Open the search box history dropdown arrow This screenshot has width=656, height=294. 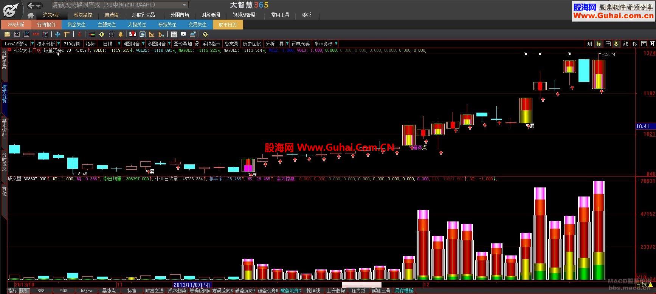184,5
